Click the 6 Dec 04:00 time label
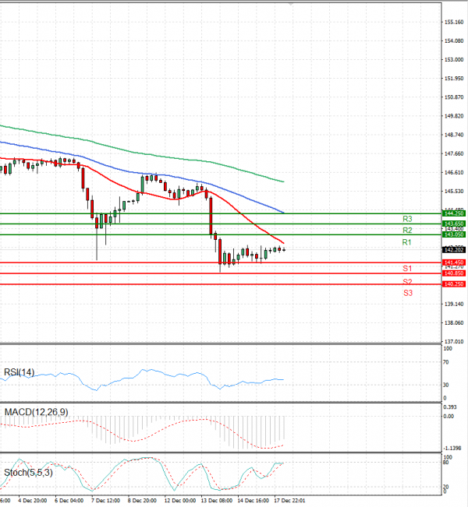468x507 pixels. (69, 500)
